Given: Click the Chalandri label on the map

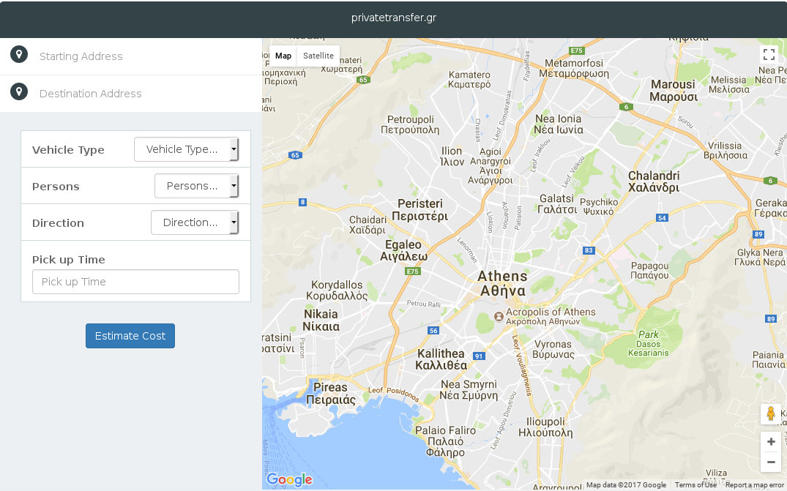Looking at the screenshot, I should click(654, 181).
